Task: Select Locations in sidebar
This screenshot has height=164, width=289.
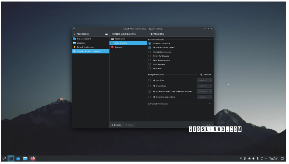Action: pos(91,43)
